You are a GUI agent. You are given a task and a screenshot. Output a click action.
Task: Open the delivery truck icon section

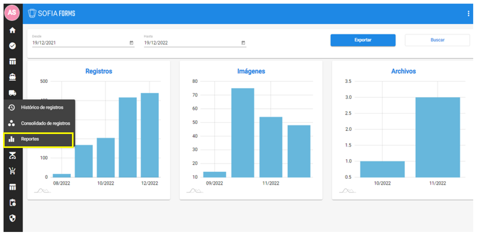[12, 93]
